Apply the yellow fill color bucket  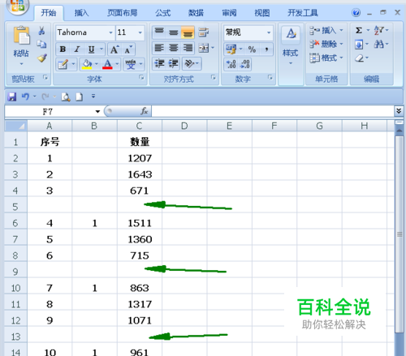click(87, 64)
